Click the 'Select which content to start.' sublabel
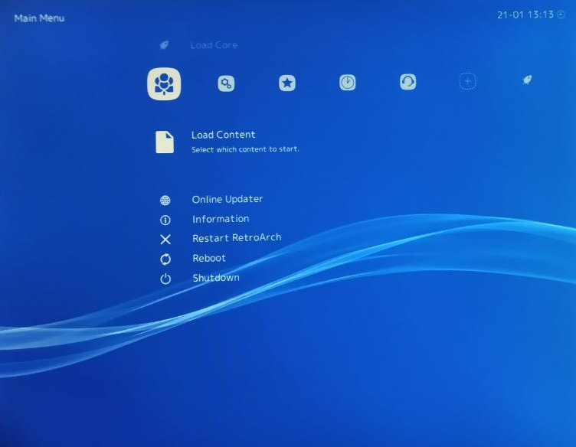This screenshot has height=447, width=576. (245, 149)
